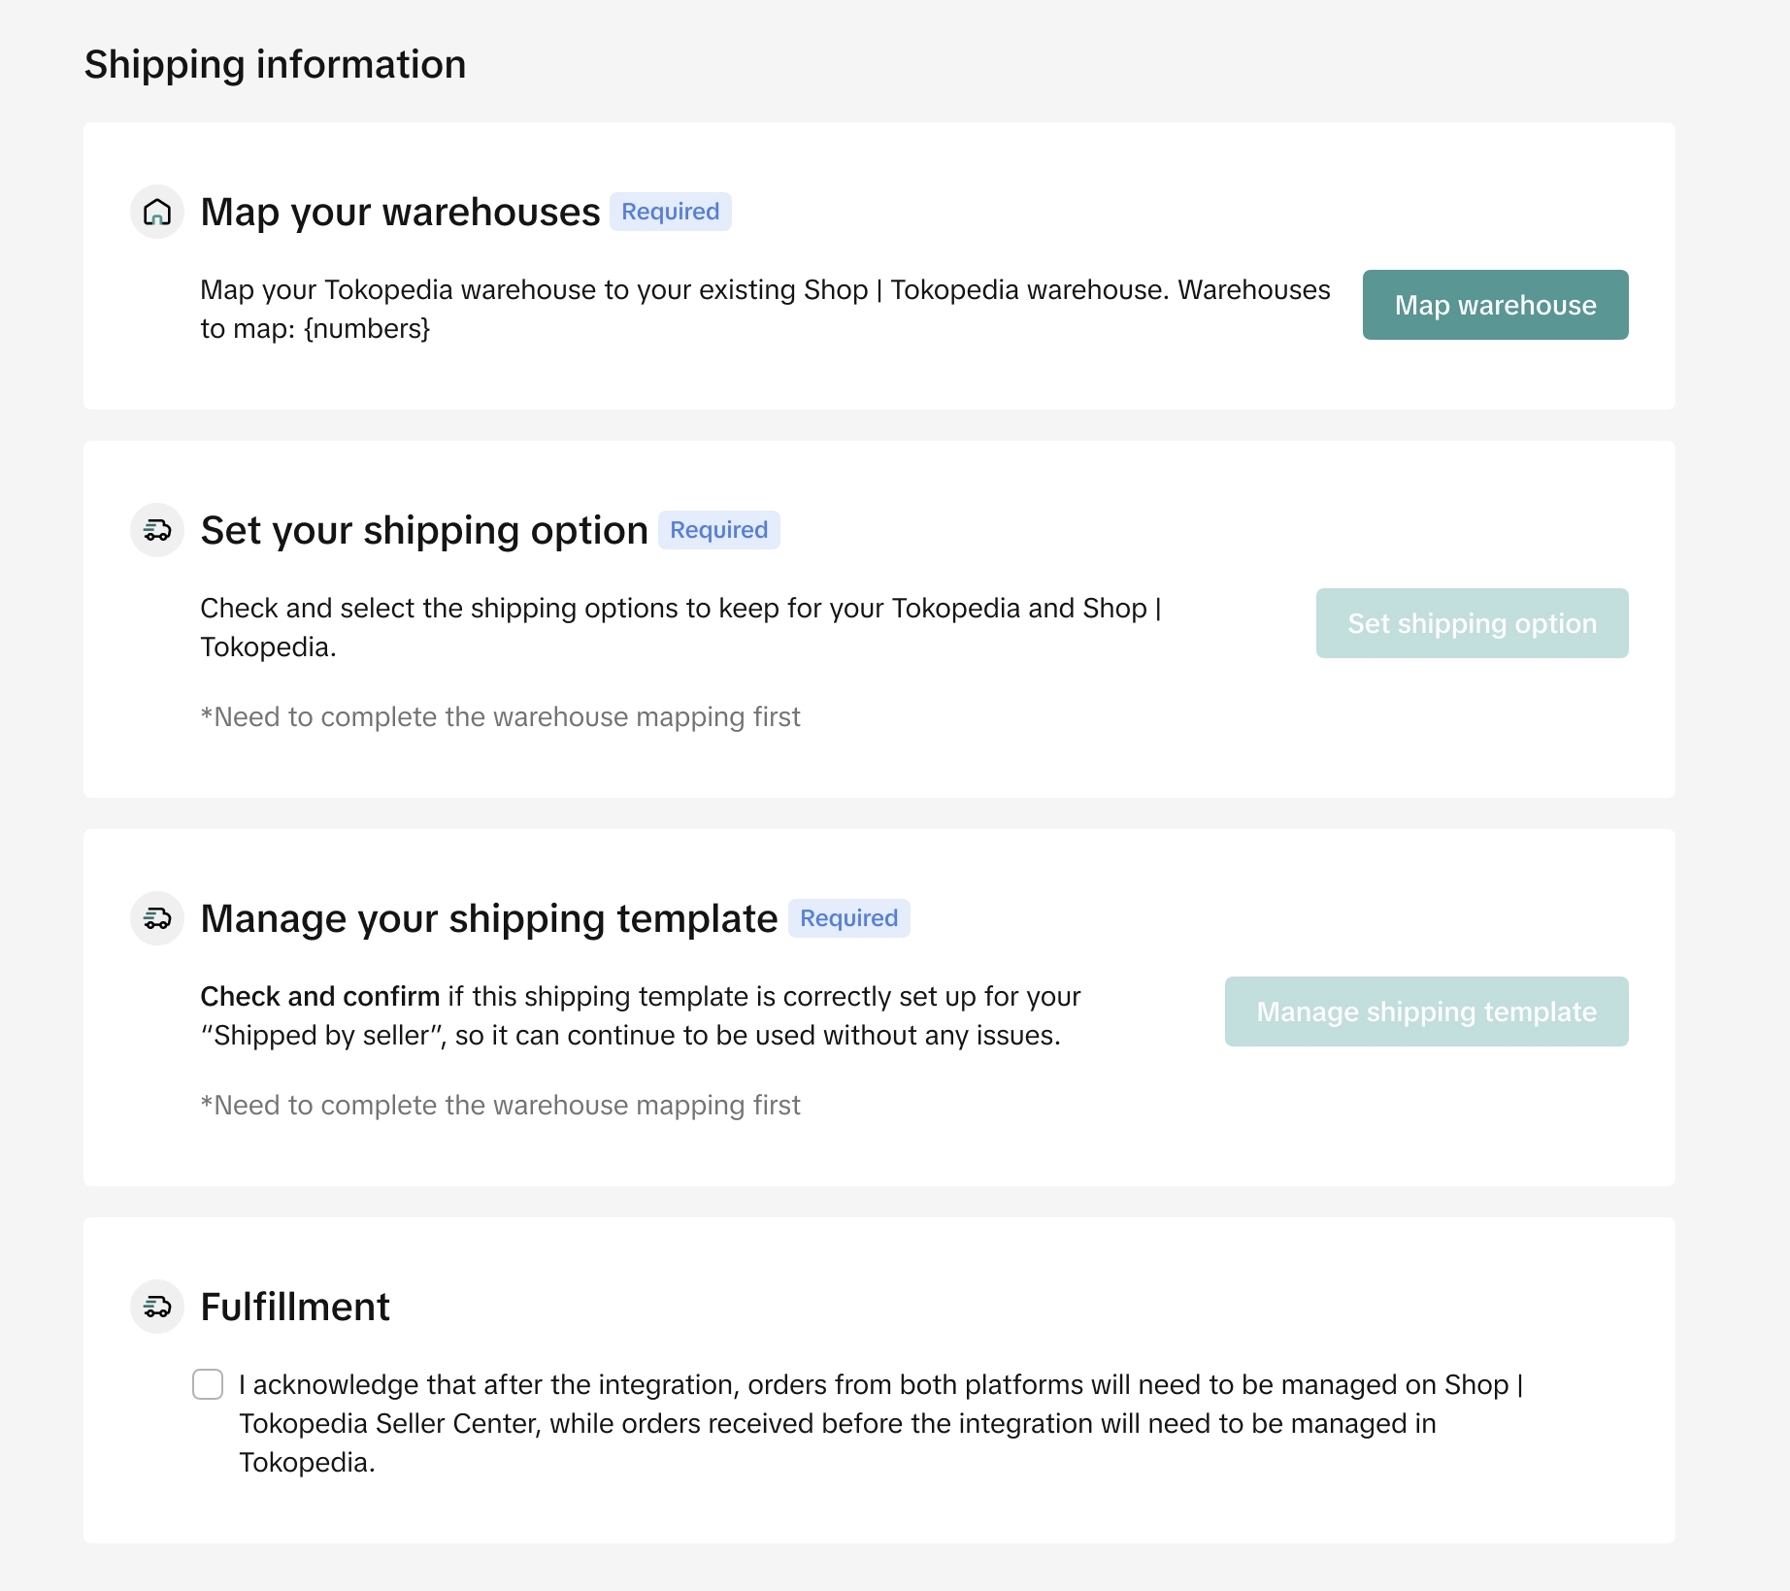Screen dimensions: 1790x1591
Task: Click the warehouse mapping note under Set shipping option
Action: tap(500, 716)
